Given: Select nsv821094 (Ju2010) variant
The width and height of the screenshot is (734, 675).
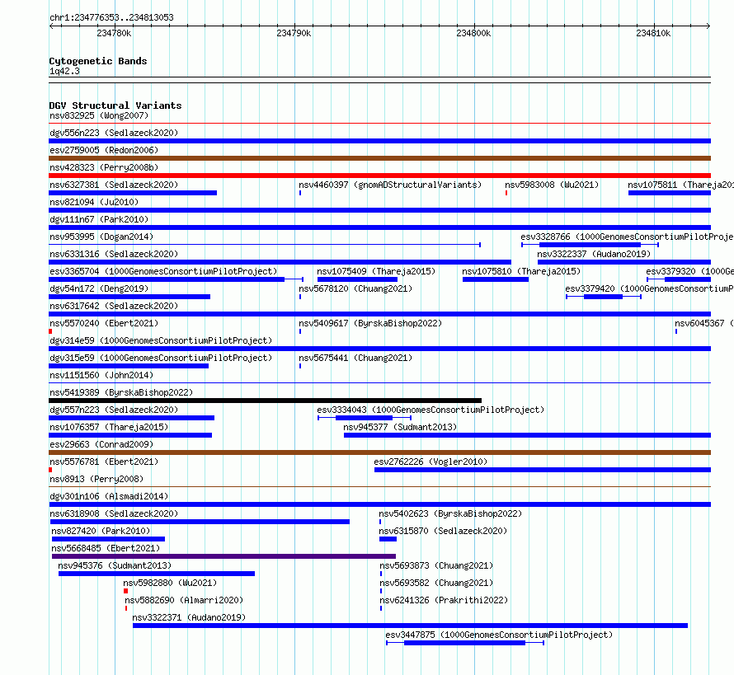Looking at the screenshot, I should click(x=94, y=202).
